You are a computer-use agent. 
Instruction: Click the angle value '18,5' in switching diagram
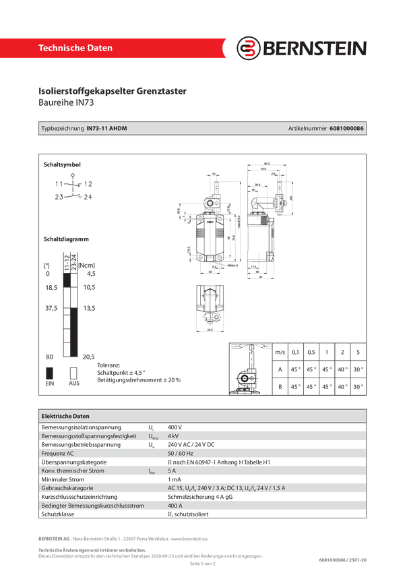point(51,288)
